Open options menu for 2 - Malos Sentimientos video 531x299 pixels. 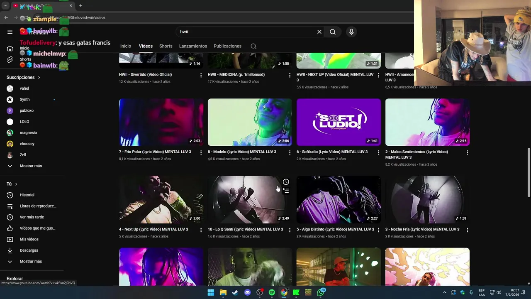467,152
